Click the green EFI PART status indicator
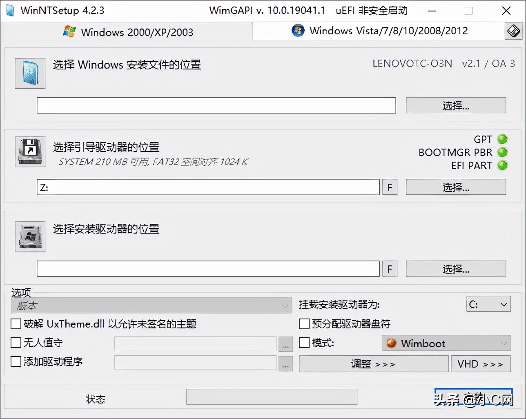The image size is (526, 419). point(502,165)
